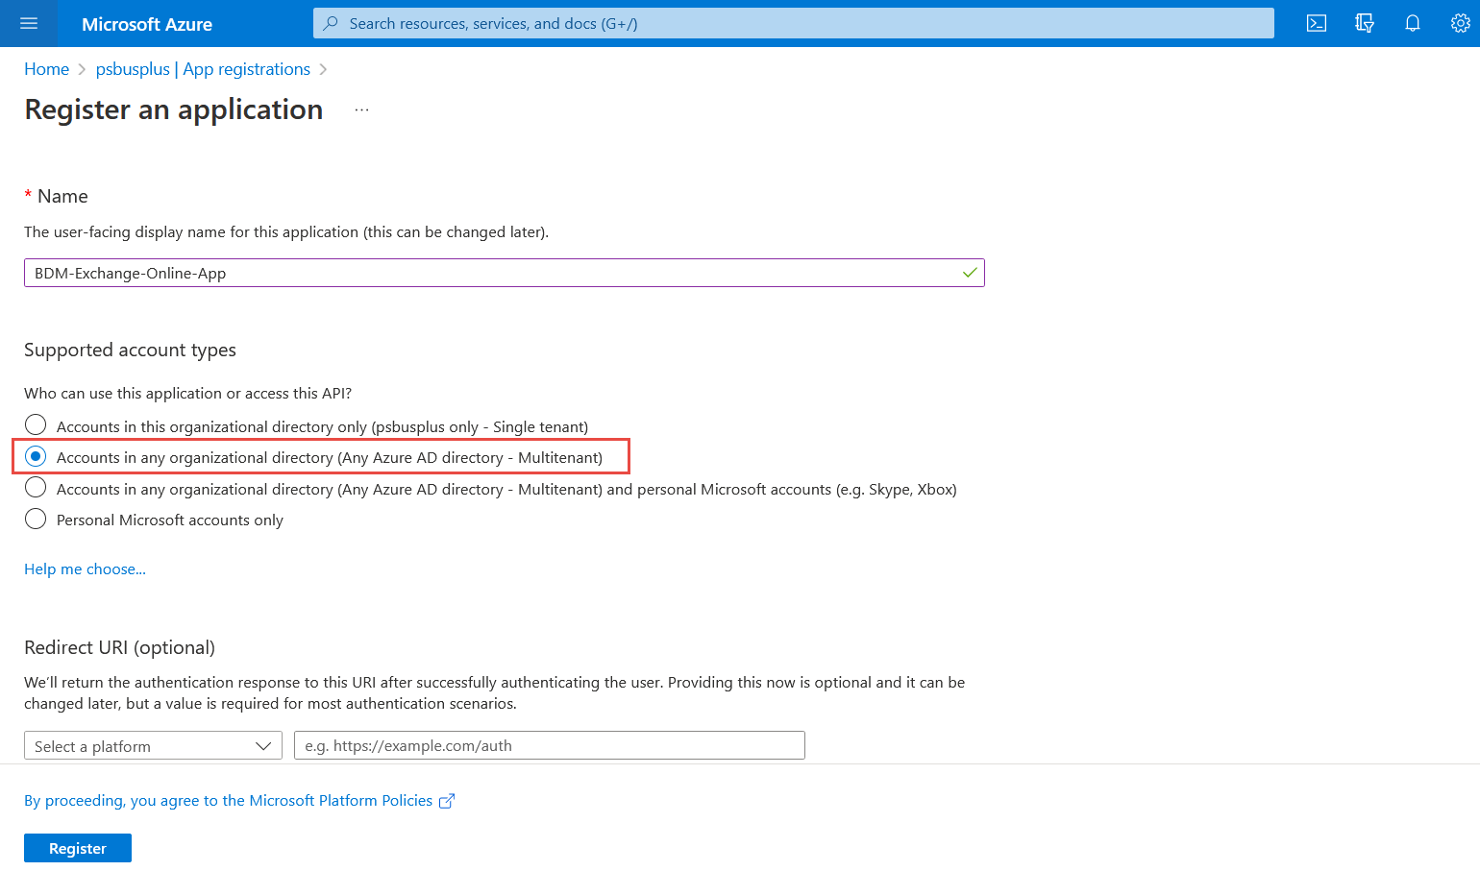Go to Home breadcrumb

tap(46, 69)
